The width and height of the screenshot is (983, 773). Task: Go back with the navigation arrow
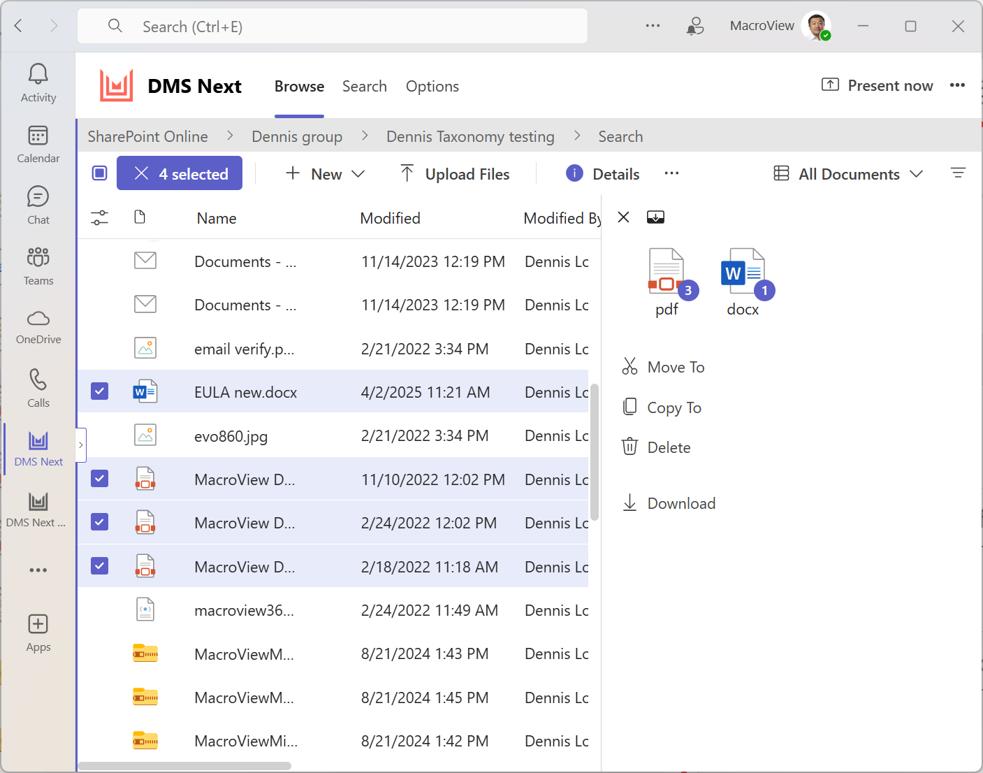pos(19,26)
